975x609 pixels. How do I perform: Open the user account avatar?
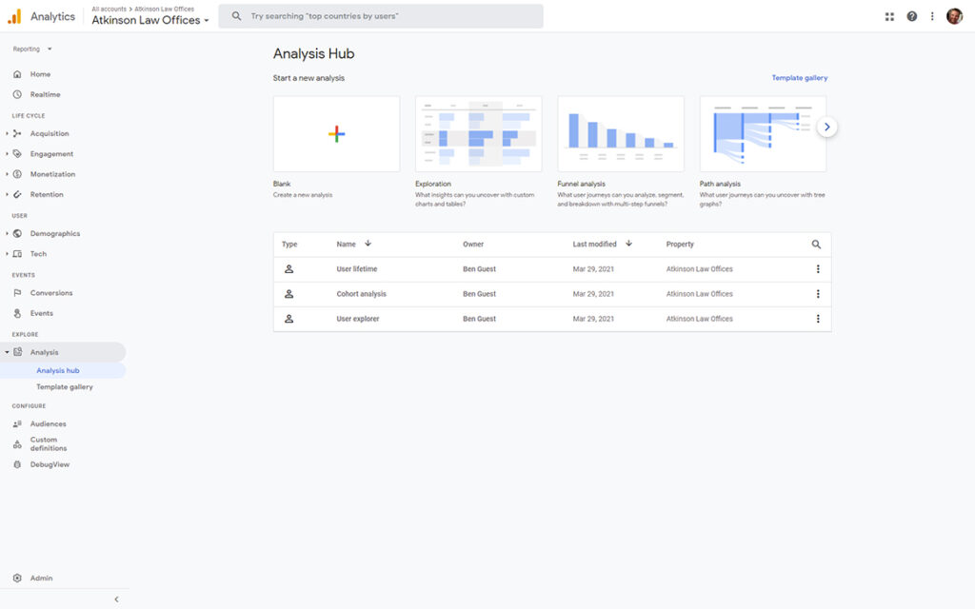(954, 17)
